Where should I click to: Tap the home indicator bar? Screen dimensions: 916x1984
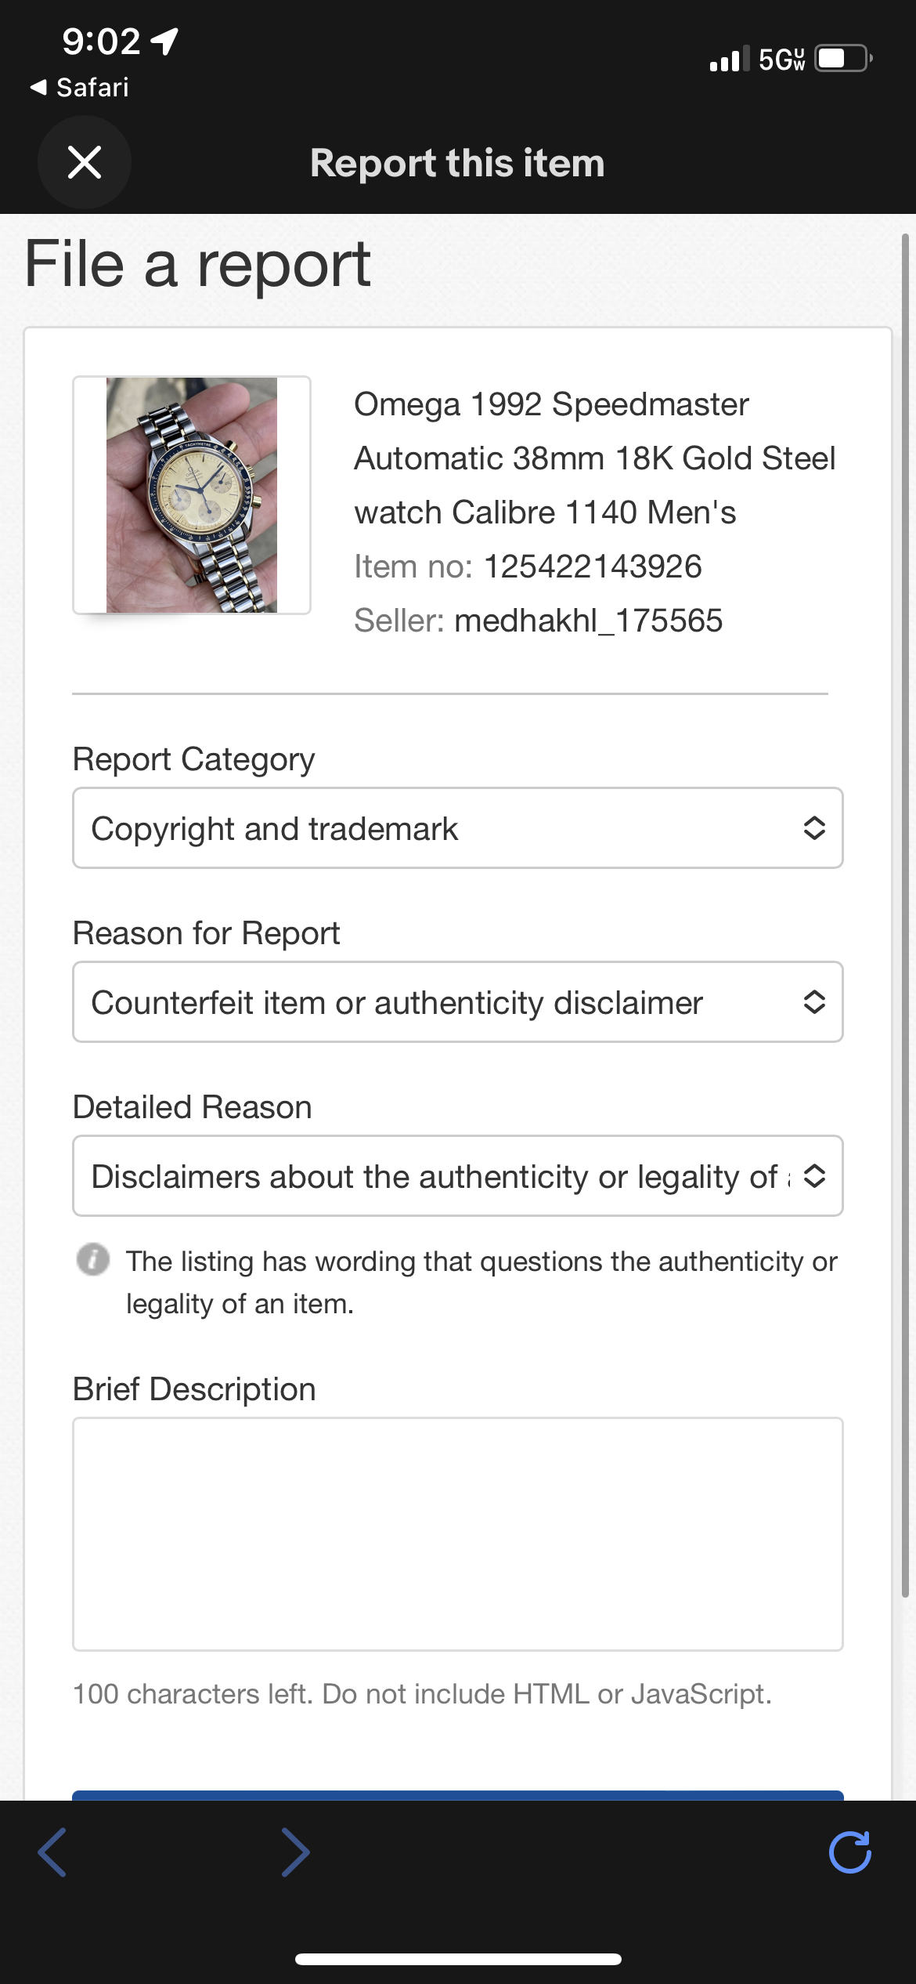tap(458, 1960)
